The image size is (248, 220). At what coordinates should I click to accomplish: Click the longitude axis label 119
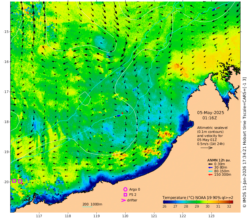coord(96,216)
